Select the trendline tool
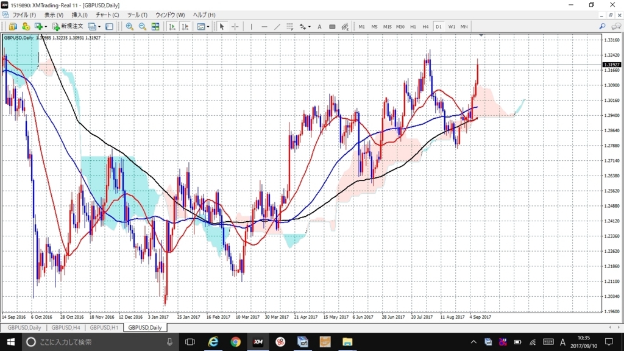This screenshot has height=351, width=624. pyautogui.click(x=277, y=27)
